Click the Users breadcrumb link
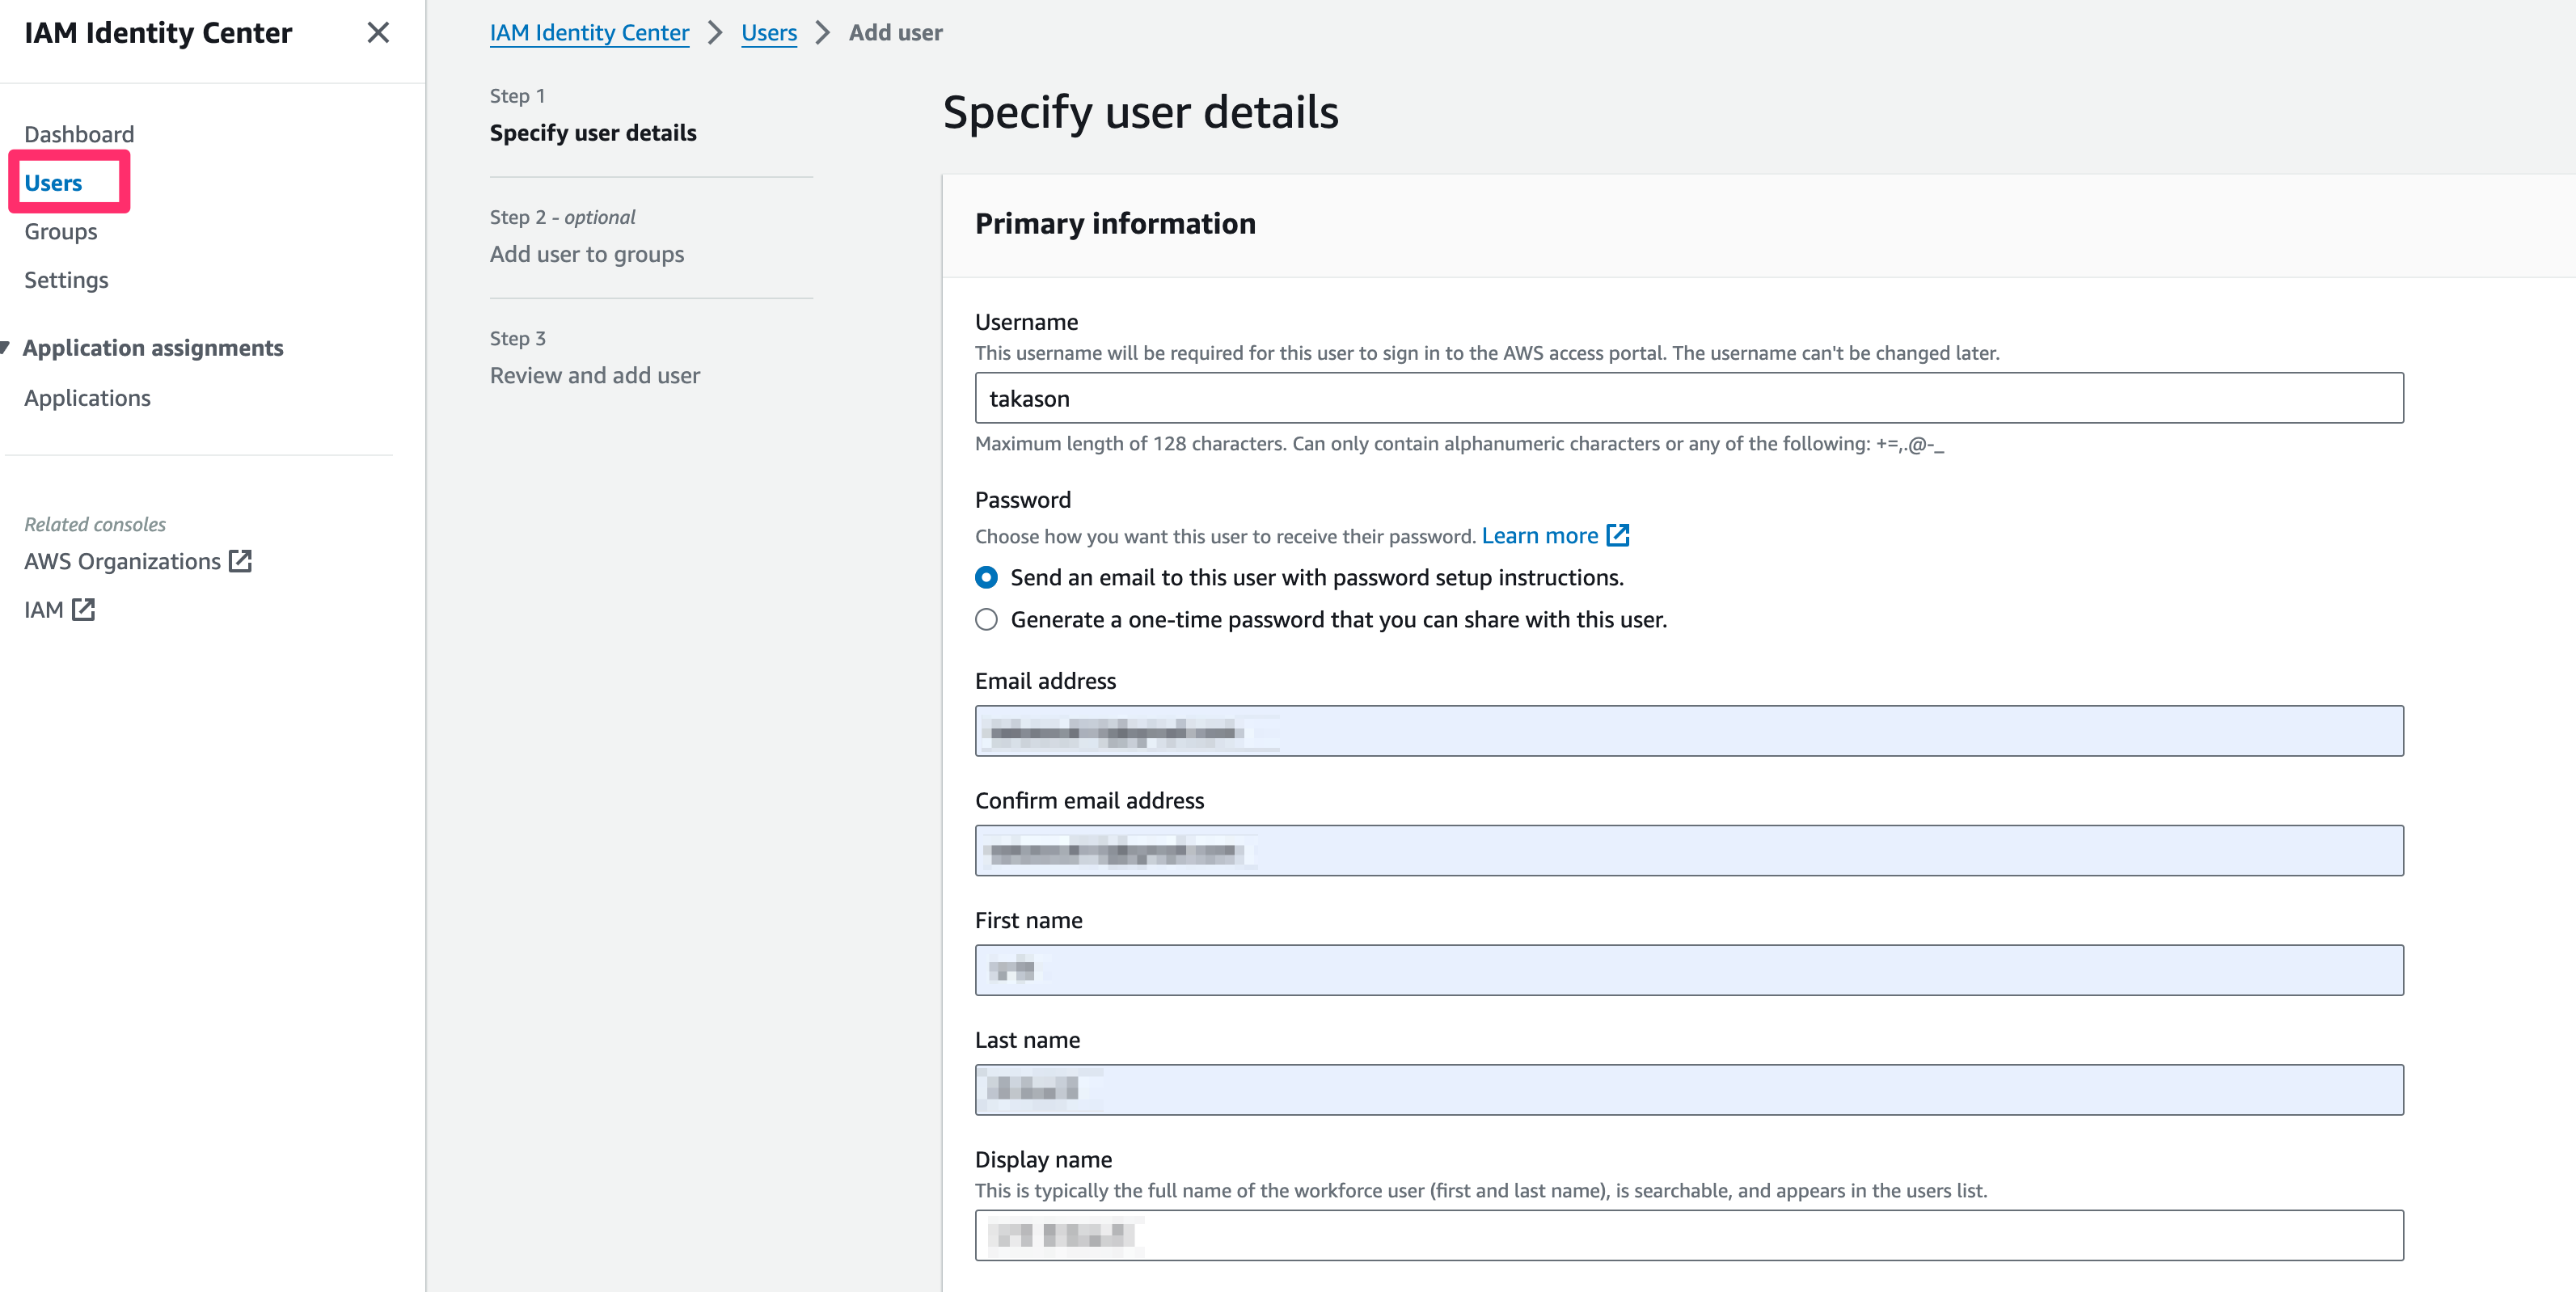The image size is (2576, 1292). coord(768,33)
